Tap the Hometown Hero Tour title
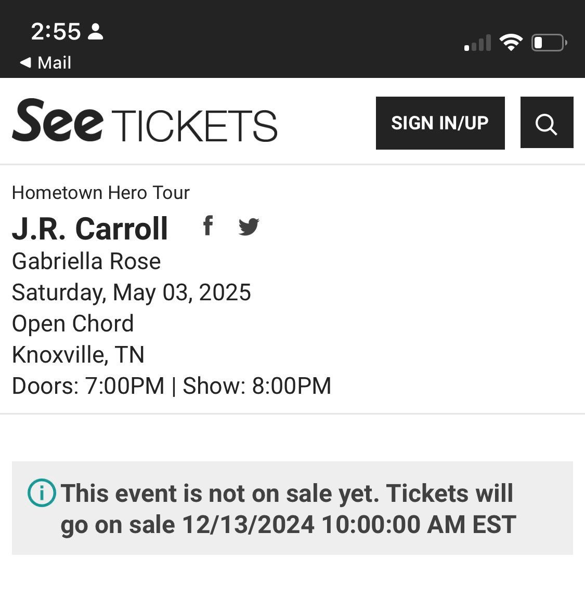The image size is (585, 599). 101,193
